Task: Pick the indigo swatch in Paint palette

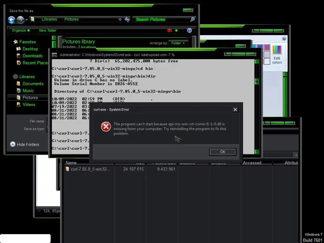Action: tap(260, 47)
